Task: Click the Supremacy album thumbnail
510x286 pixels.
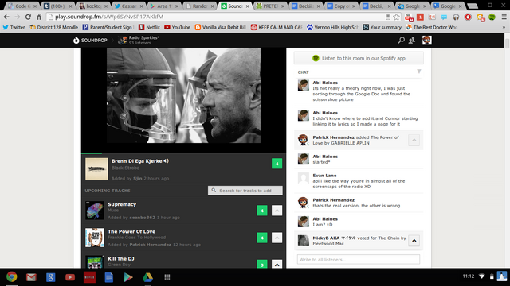Action: (95, 211)
